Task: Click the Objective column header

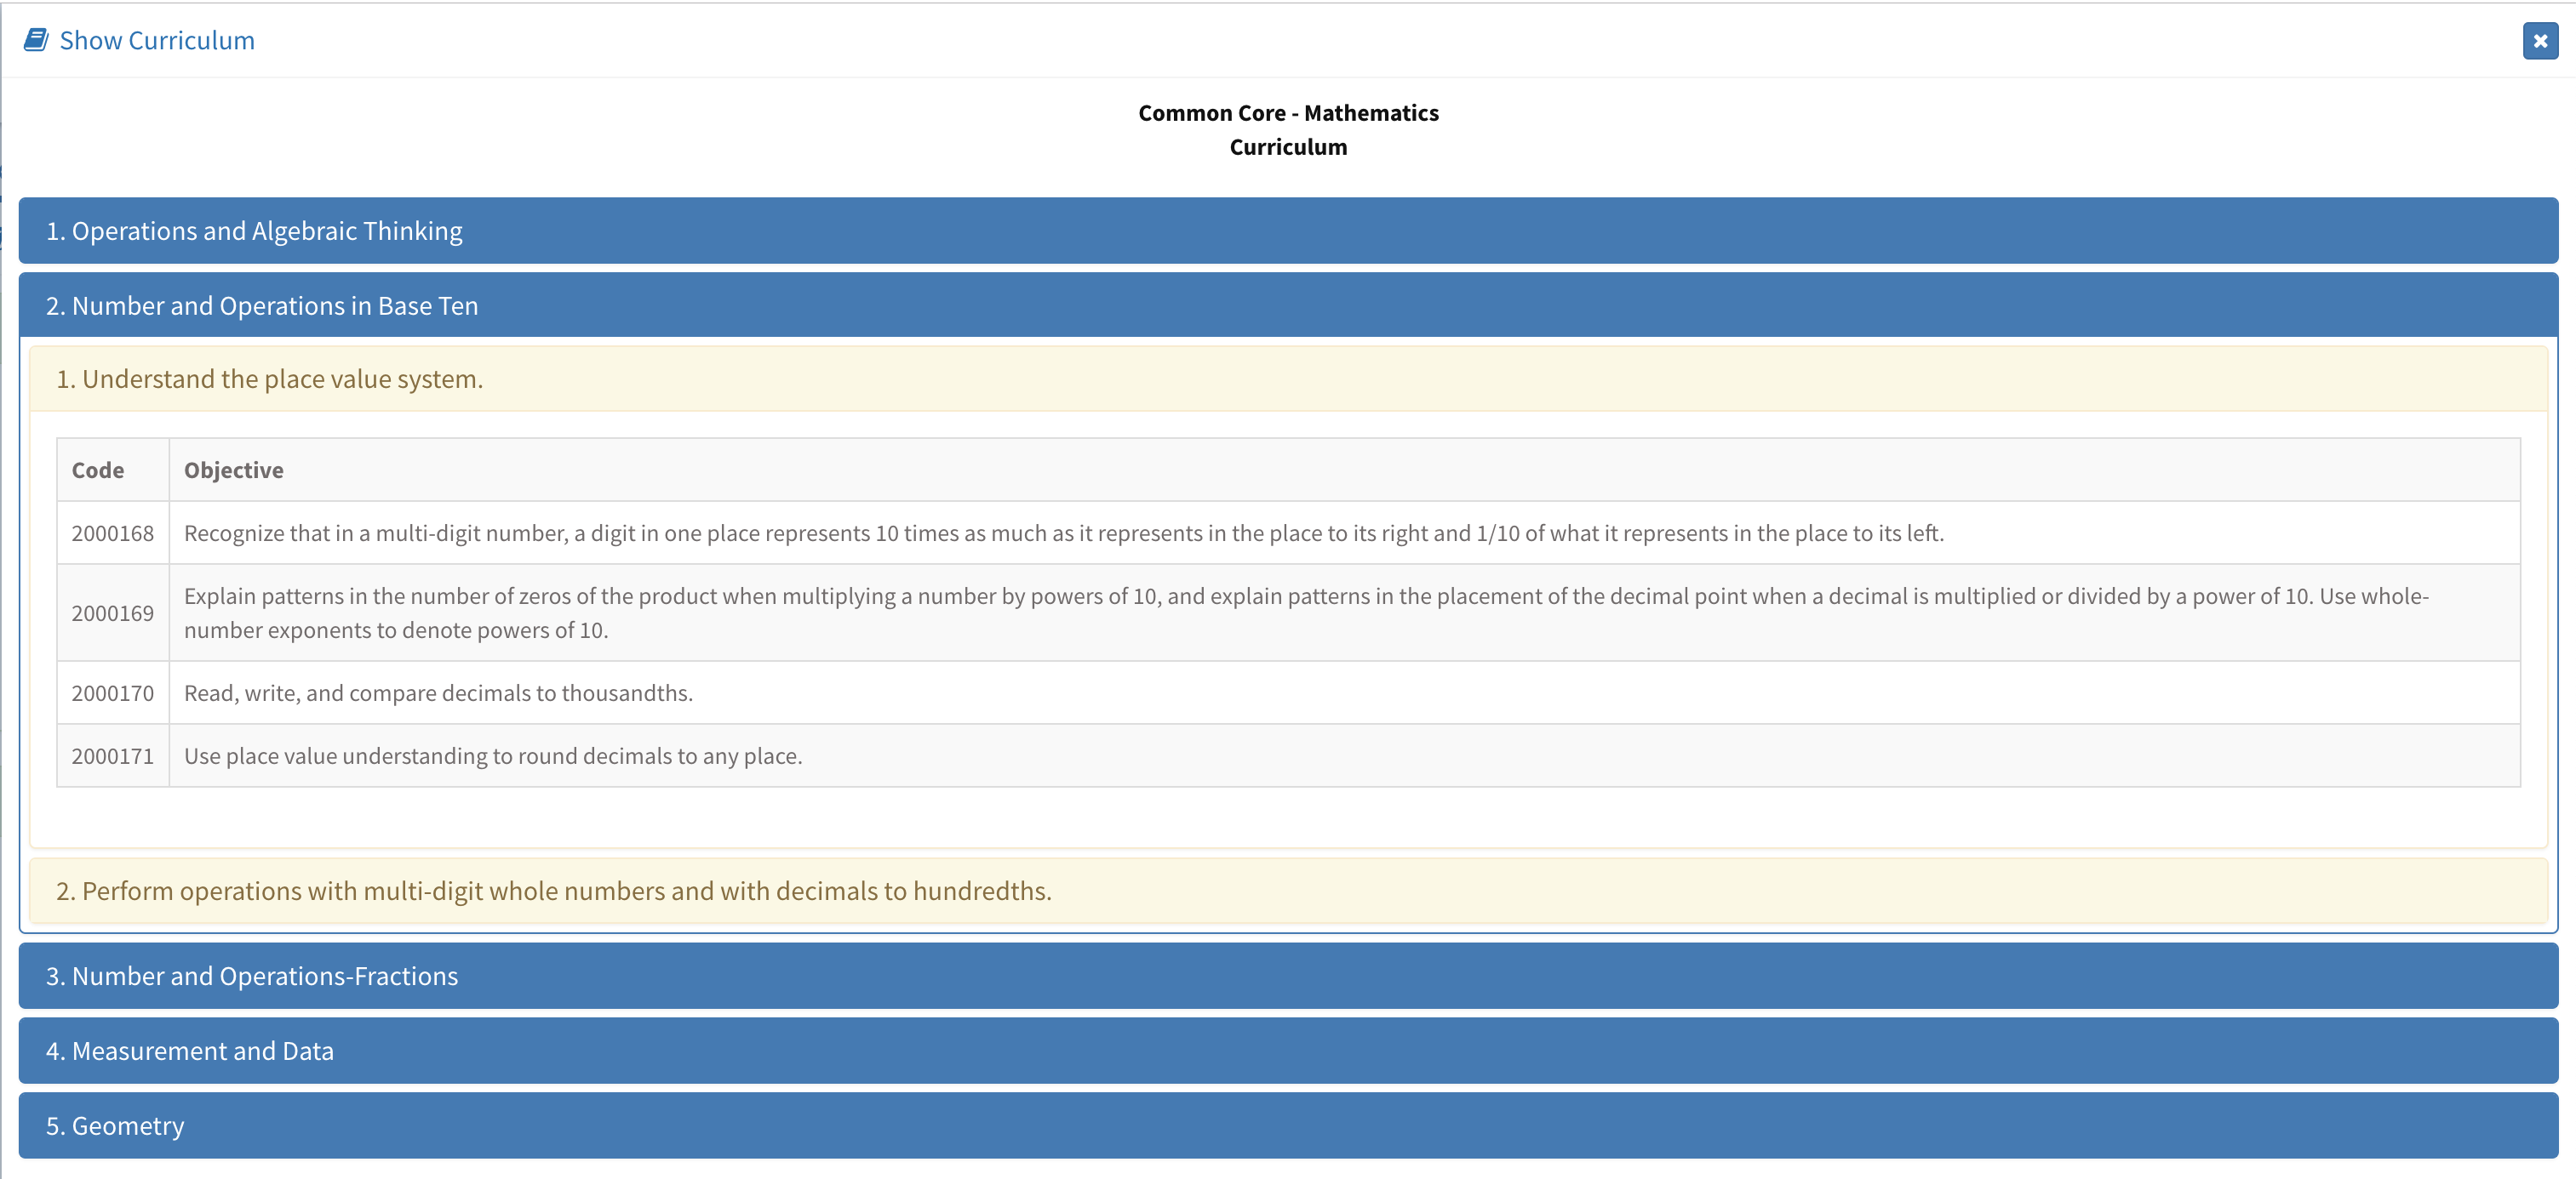Action: (x=234, y=470)
